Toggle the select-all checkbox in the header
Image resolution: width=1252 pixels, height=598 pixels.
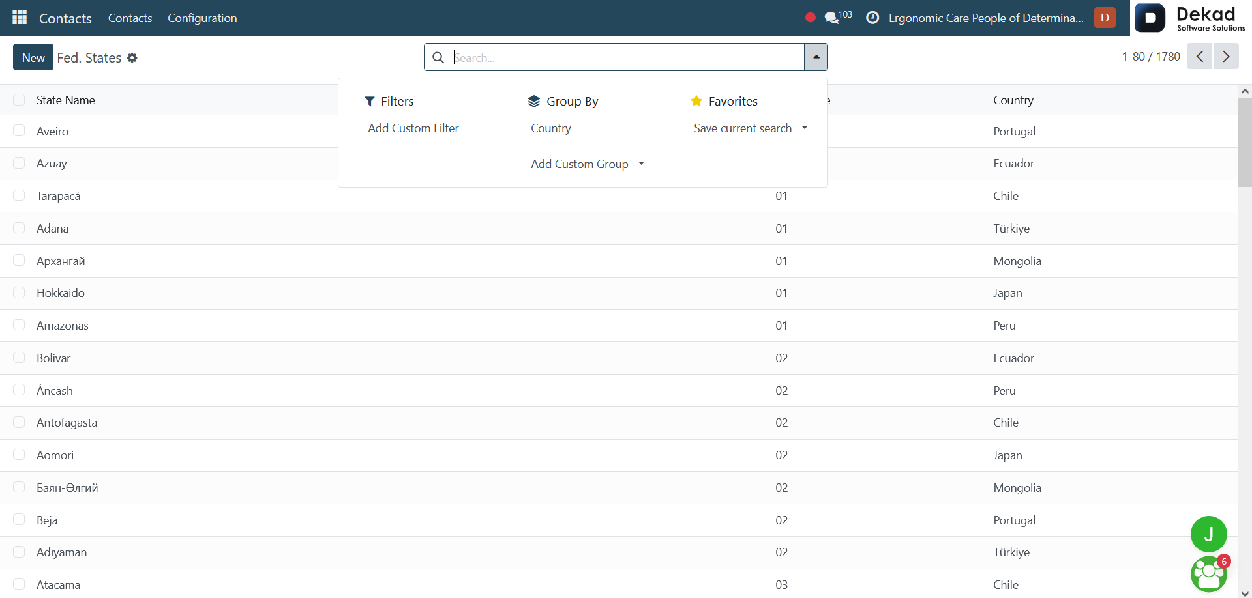tap(19, 100)
